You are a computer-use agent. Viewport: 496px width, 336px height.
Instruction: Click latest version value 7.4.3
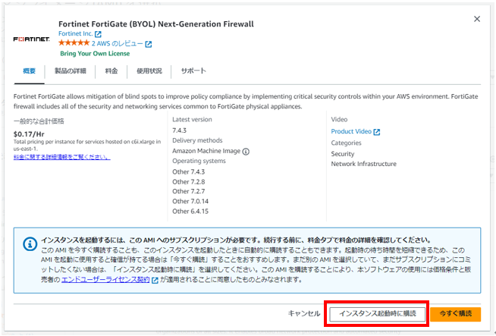point(179,130)
